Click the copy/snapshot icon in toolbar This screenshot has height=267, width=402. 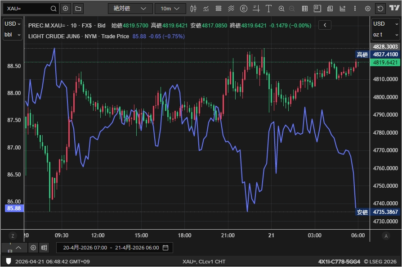point(330,9)
